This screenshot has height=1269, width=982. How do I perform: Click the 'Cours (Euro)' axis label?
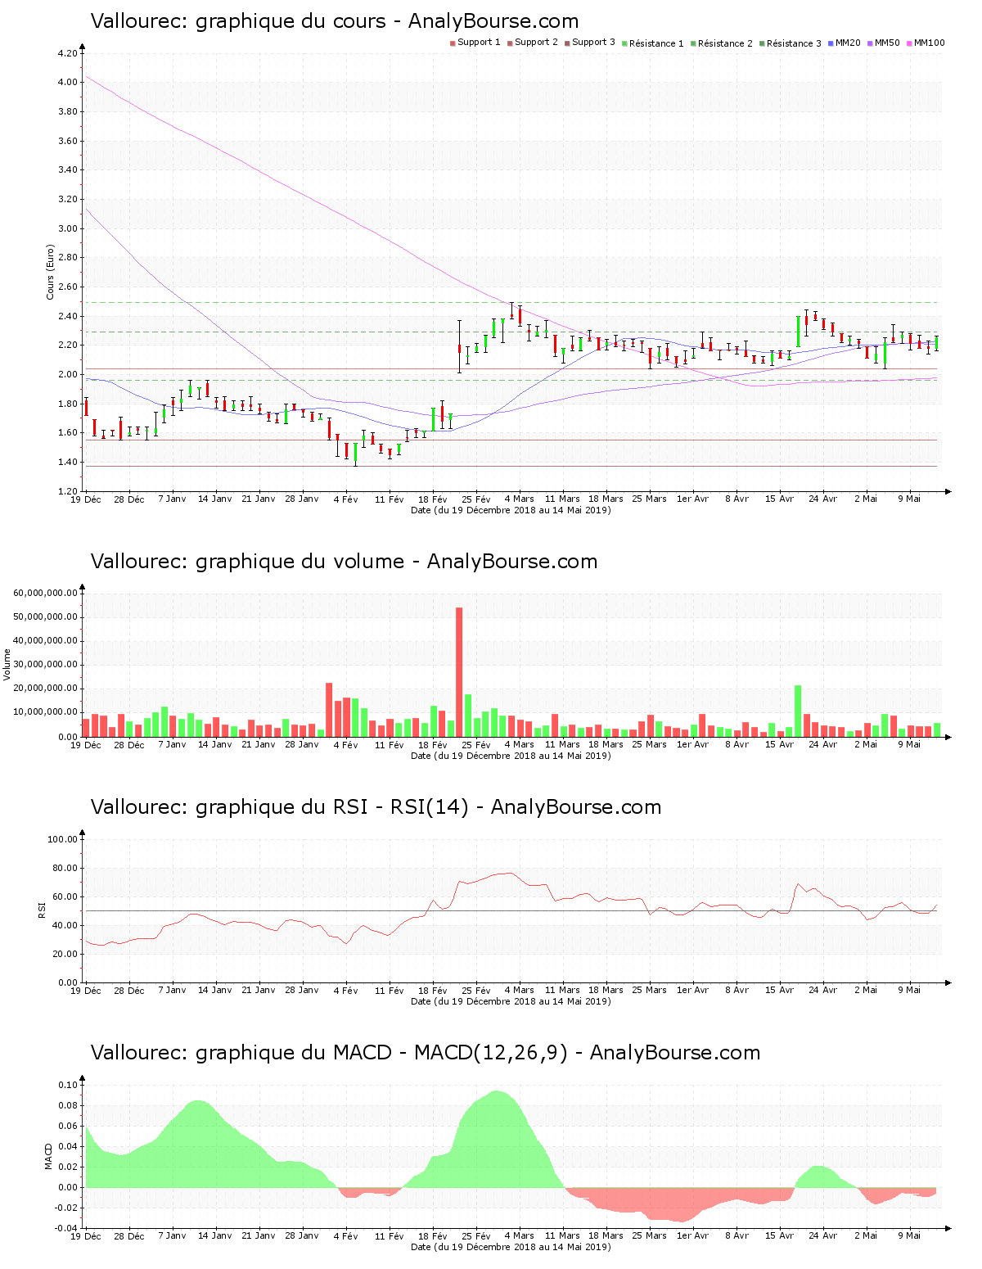tap(50, 272)
